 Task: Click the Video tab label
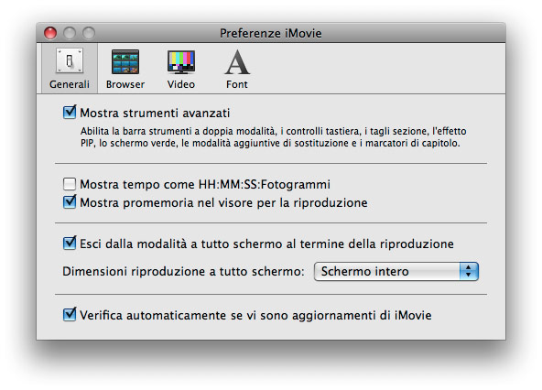pos(181,84)
